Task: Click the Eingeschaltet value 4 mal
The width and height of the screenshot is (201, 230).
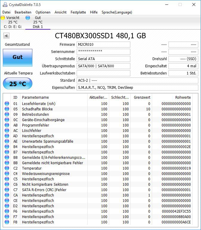Action: tap(183, 66)
